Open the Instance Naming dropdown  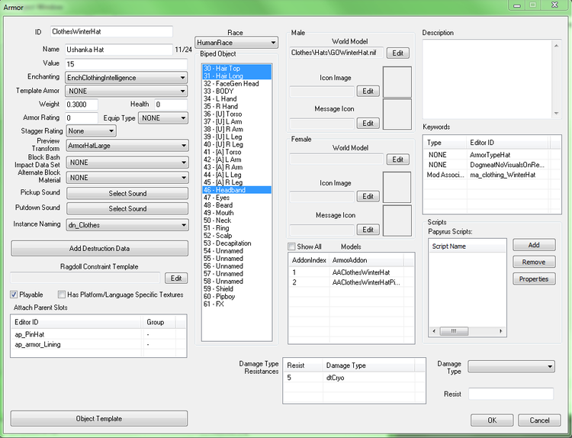(127, 225)
